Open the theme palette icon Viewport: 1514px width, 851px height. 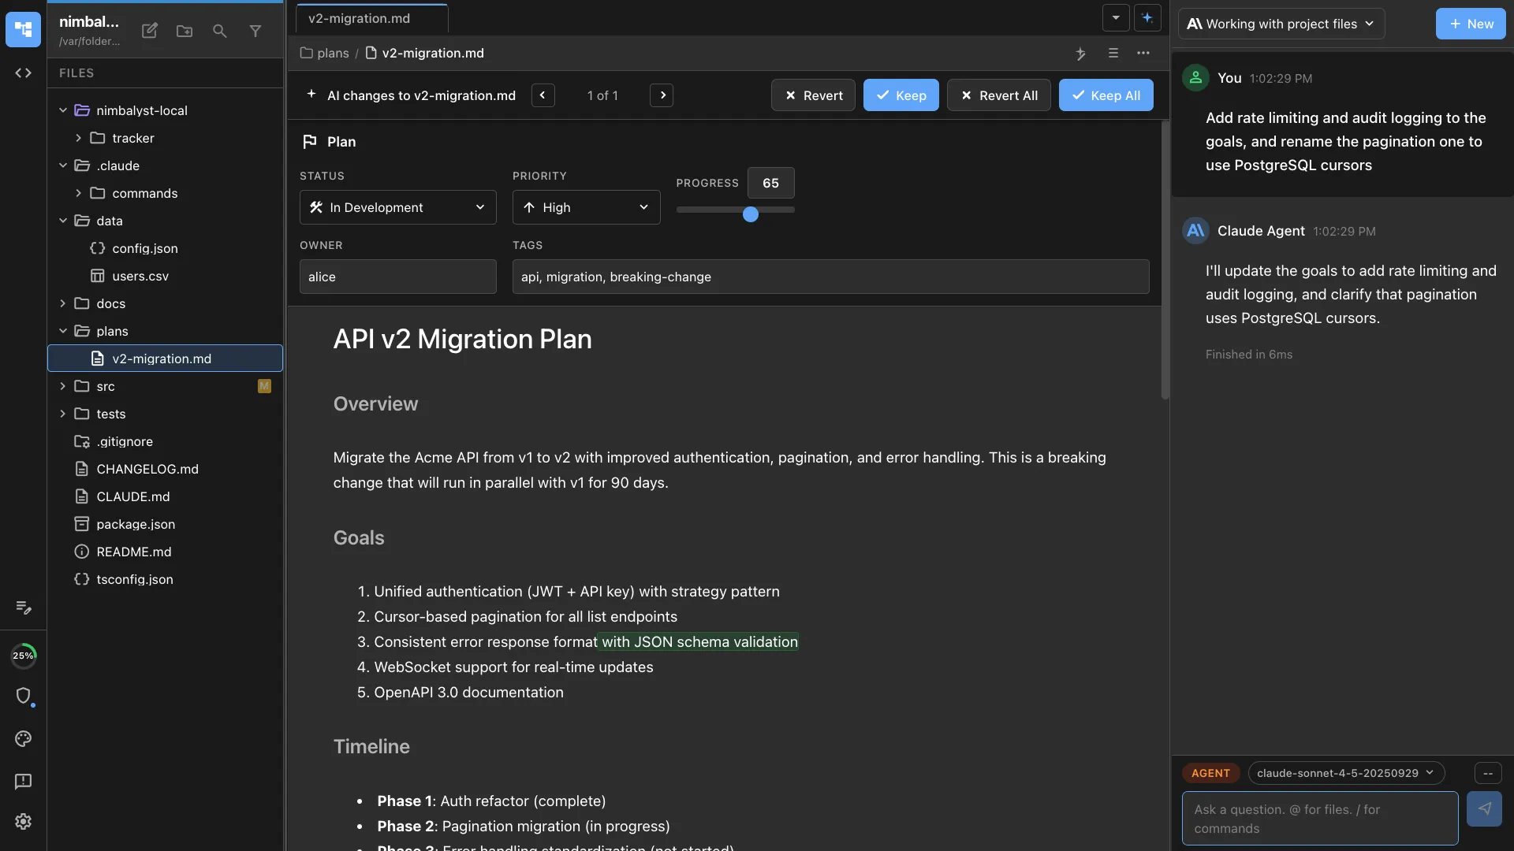[x=23, y=738]
